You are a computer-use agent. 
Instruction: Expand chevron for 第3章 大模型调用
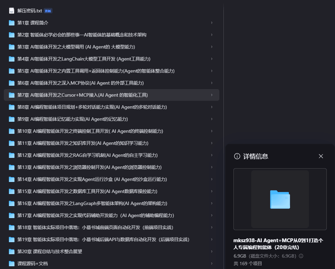coord(211,47)
